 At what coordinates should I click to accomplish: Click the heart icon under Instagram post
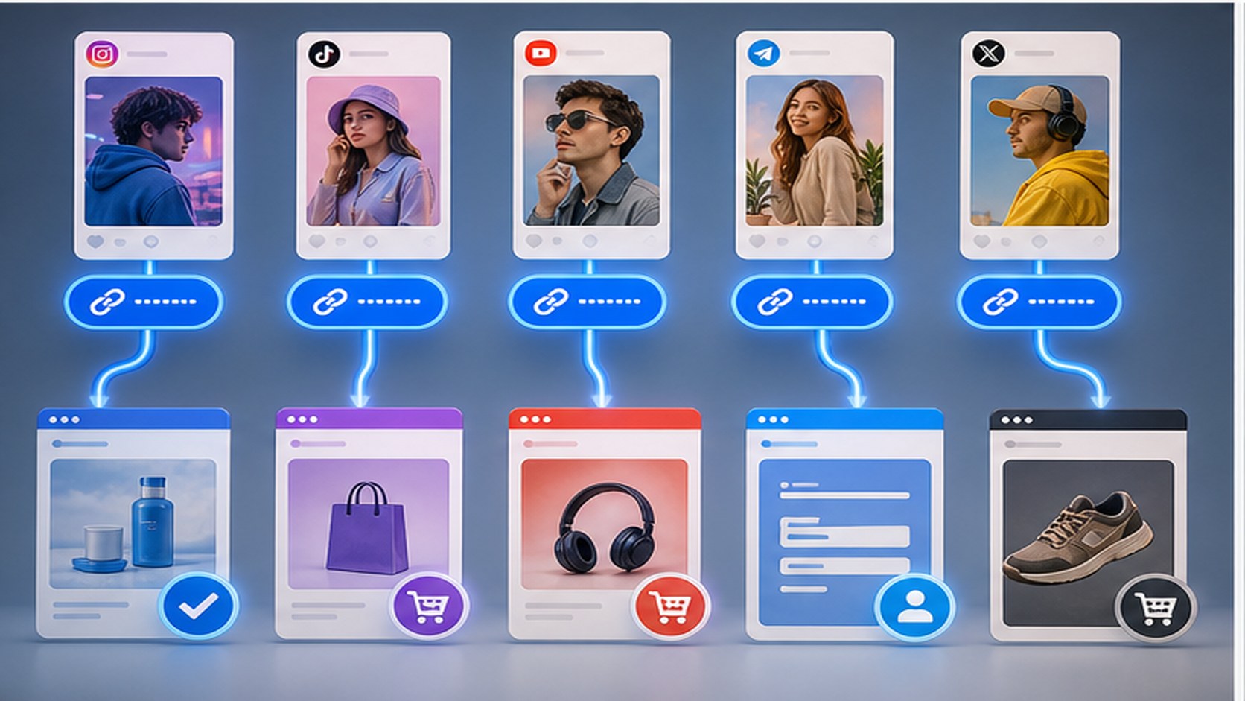[x=95, y=241]
